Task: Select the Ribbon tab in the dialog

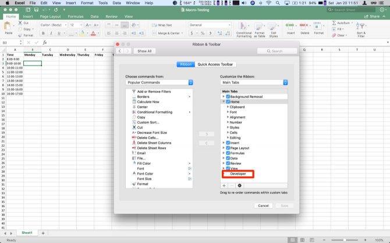Action: [186, 64]
